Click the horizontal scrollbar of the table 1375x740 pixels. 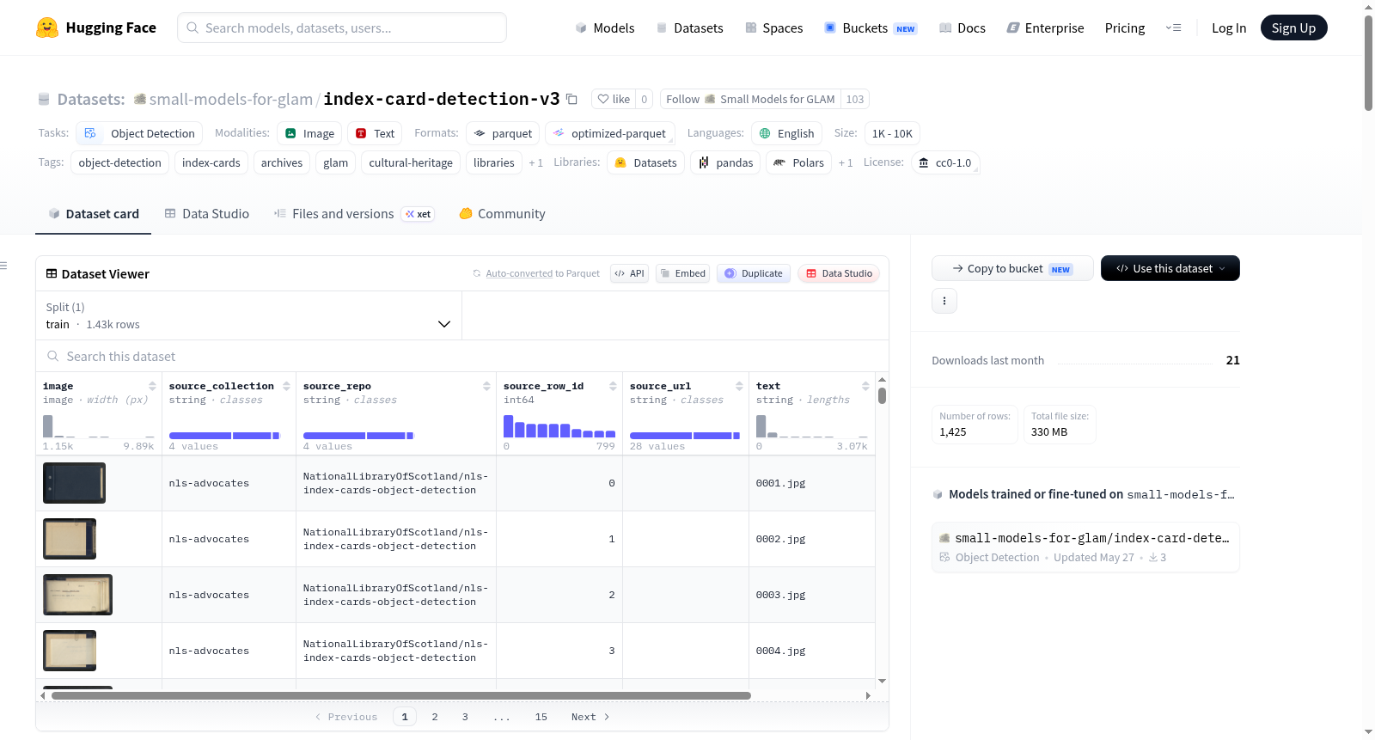401,695
